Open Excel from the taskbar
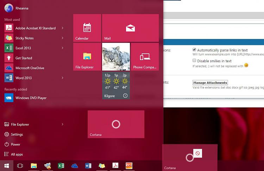Screen dimensions: 264x171 (x=61, y=166)
